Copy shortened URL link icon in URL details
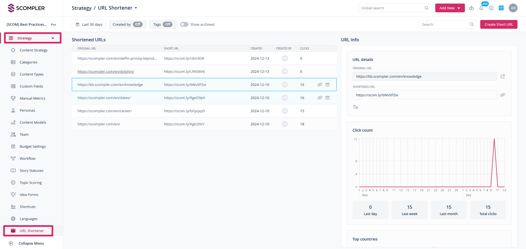This screenshot has width=526, height=249. coord(502,95)
